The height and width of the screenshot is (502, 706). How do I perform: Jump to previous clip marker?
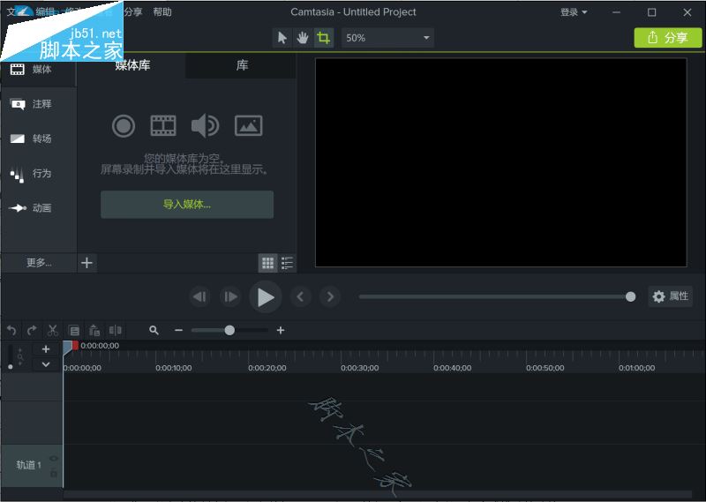[300, 296]
